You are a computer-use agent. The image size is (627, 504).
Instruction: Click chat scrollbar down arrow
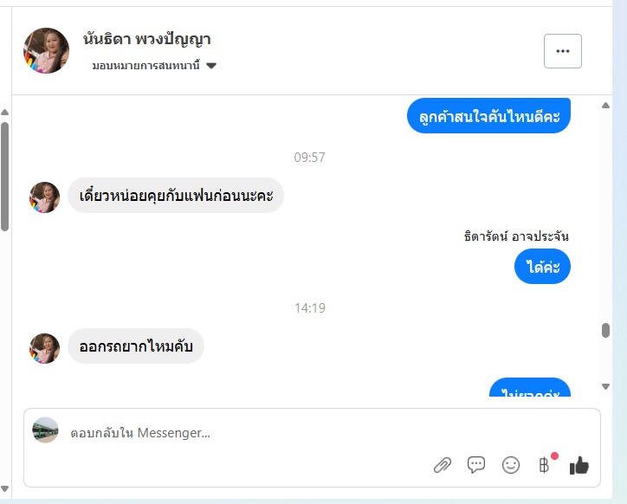pyautogui.click(x=606, y=386)
